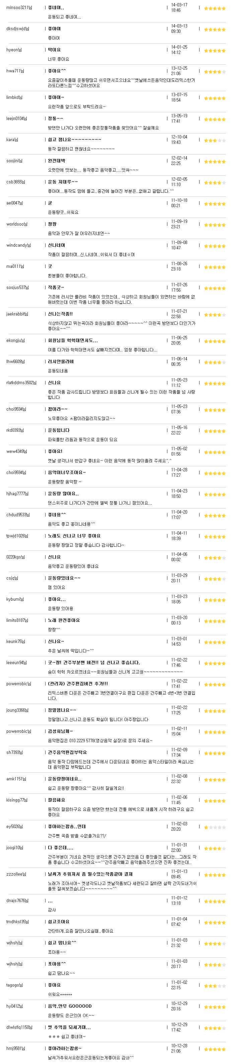Open the review titled 완전대박
This screenshot has width=234, height=1063.
pyautogui.click(x=57, y=161)
